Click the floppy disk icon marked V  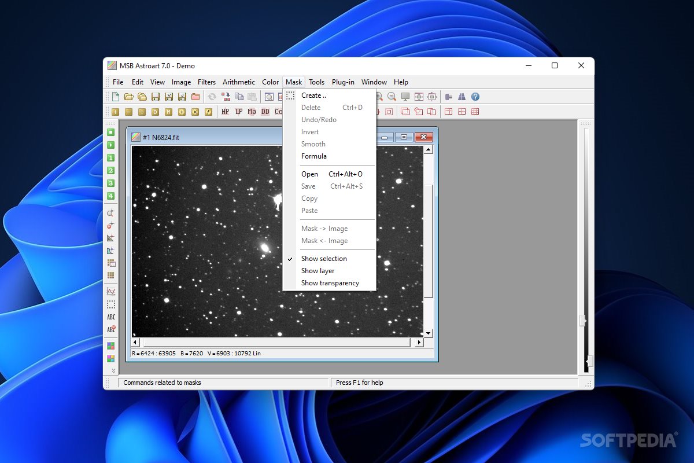click(x=169, y=97)
